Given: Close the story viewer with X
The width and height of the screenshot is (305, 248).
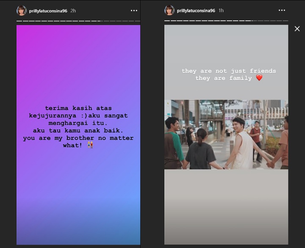Looking at the screenshot, I should (297, 29).
